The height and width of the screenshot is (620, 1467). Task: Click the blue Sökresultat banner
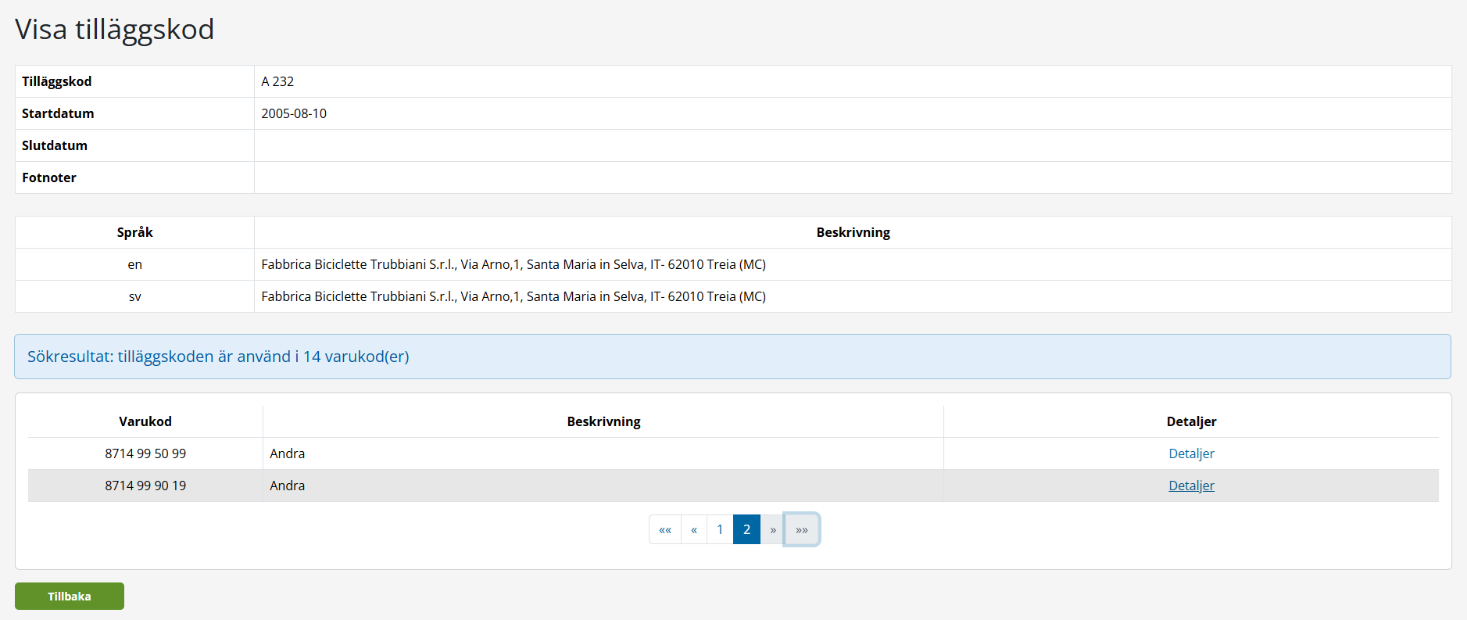(x=732, y=357)
